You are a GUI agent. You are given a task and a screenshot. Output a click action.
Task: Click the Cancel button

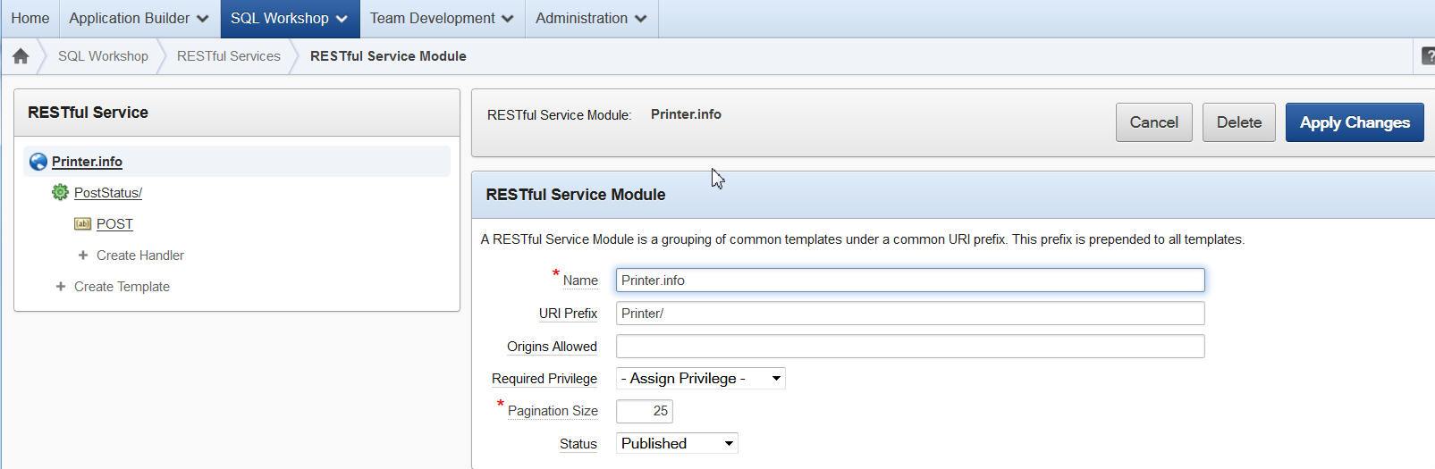(x=1153, y=122)
